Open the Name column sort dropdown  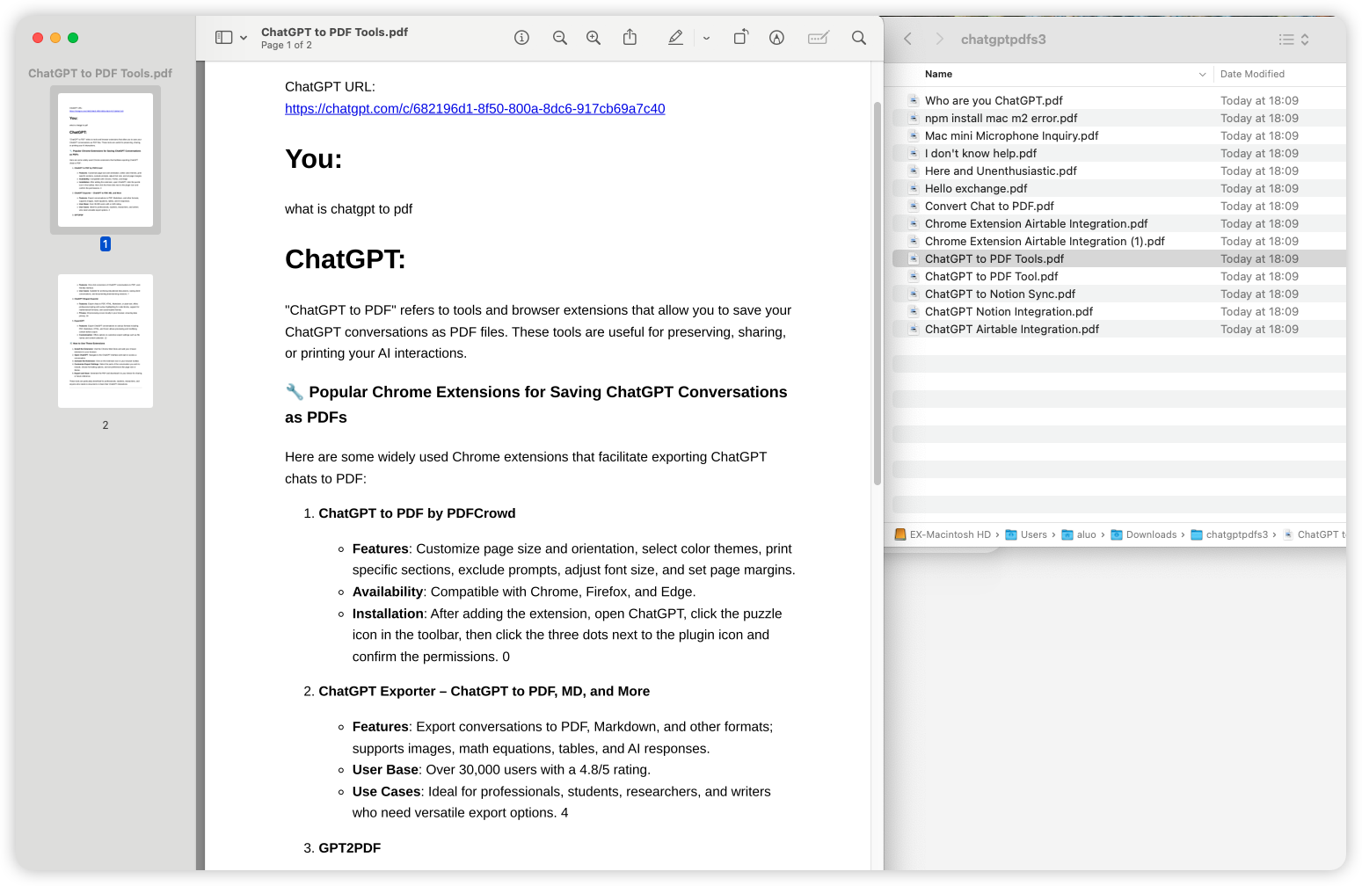coord(1204,74)
